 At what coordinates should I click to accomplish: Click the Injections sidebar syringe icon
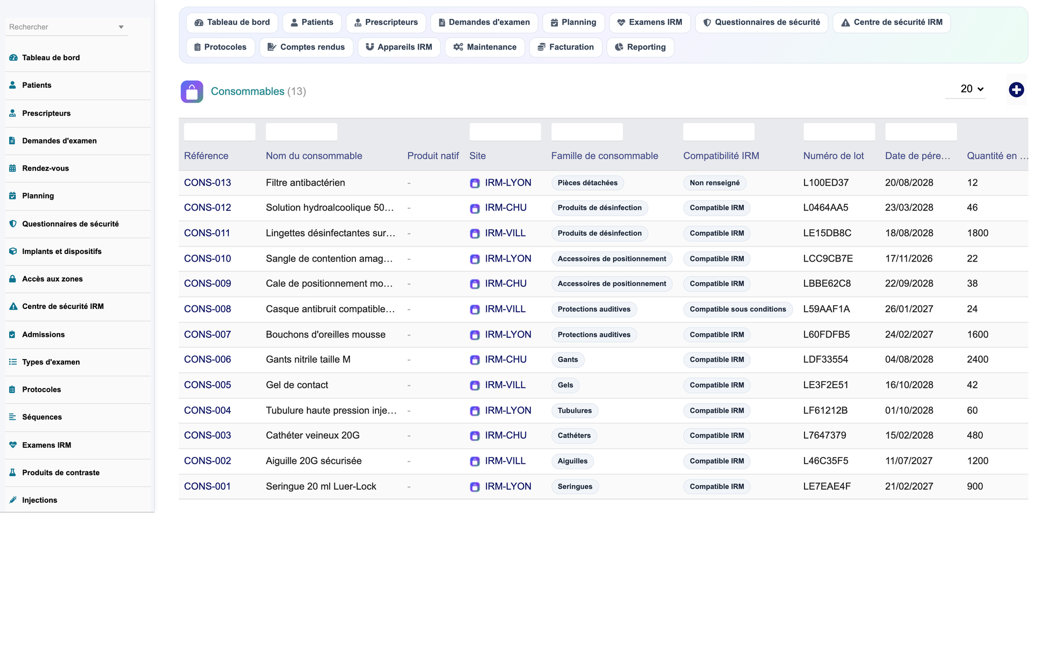pos(13,500)
